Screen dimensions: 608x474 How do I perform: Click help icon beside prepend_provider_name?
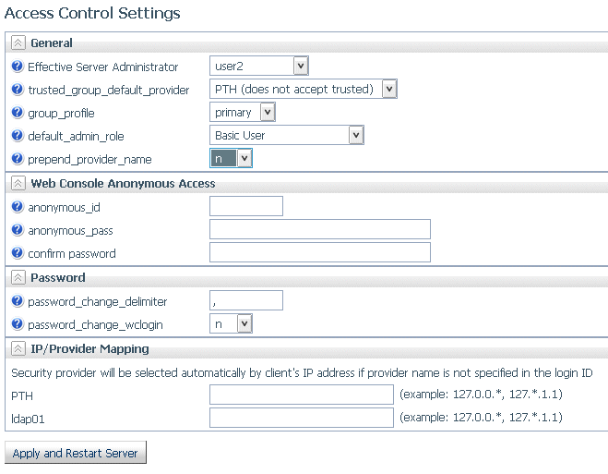click(17, 158)
